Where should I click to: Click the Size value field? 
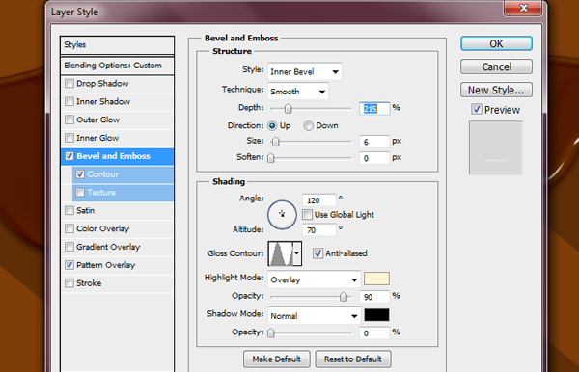pos(374,142)
